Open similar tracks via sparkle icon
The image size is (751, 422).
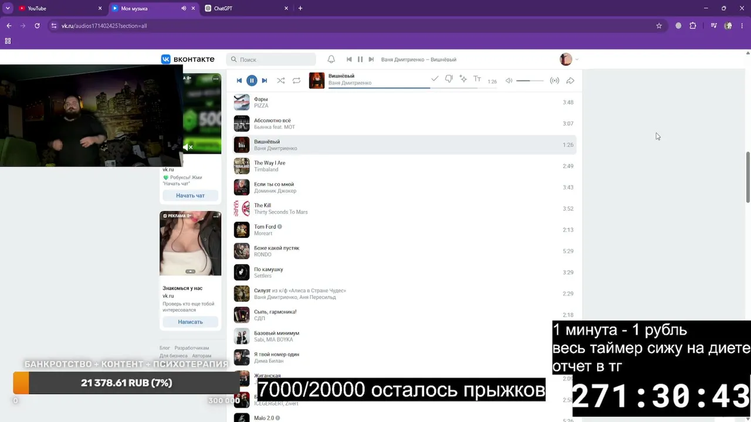(x=463, y=79)
